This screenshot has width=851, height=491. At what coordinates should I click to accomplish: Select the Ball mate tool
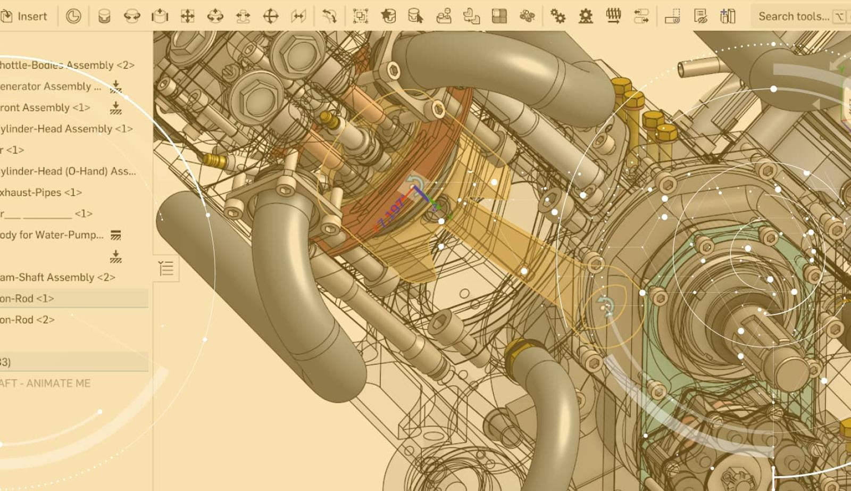pos(271,16)
